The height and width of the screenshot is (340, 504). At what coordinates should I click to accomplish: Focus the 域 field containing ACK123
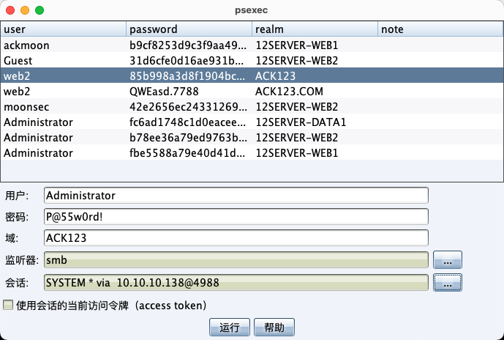point(236,238)
